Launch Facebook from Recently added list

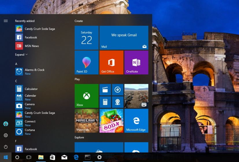(x=26, y=37)
